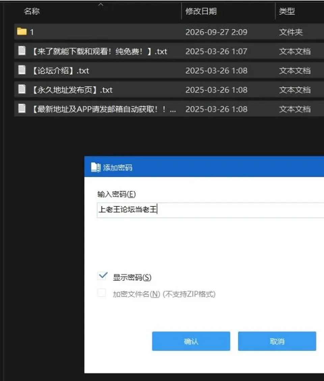Image resolution: width=324 pixels, height=381 pixels.
Task: Sort files by the 名称 column header
Action: 32,11
